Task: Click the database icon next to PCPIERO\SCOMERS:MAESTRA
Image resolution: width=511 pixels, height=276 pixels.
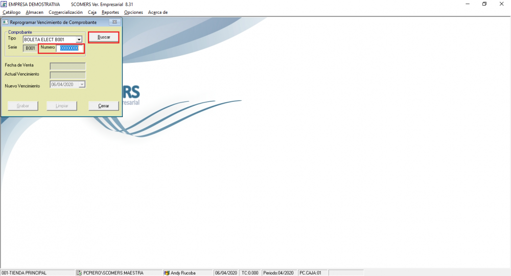Action: tap(79, 273)
